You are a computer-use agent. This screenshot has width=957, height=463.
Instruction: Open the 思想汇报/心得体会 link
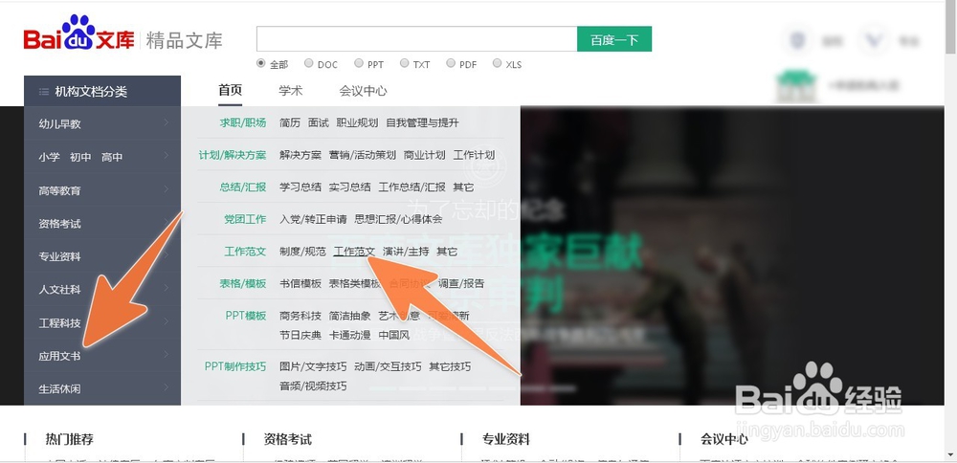[x=398, y=219]
